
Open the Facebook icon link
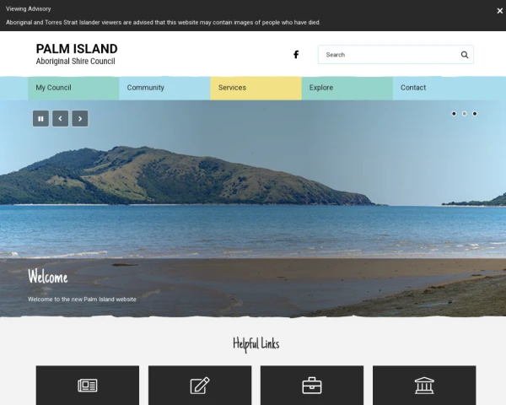pos(296,55)
